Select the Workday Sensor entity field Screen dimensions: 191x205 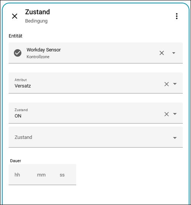(96, 53)
